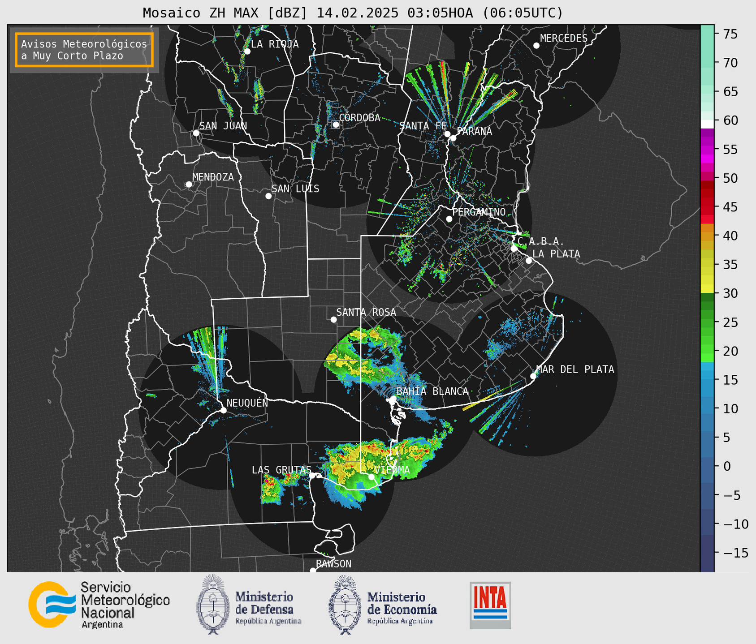Click the Ministerio de Economía logo
This screenshot has width=756, height=644.
(x=383, y=605)
